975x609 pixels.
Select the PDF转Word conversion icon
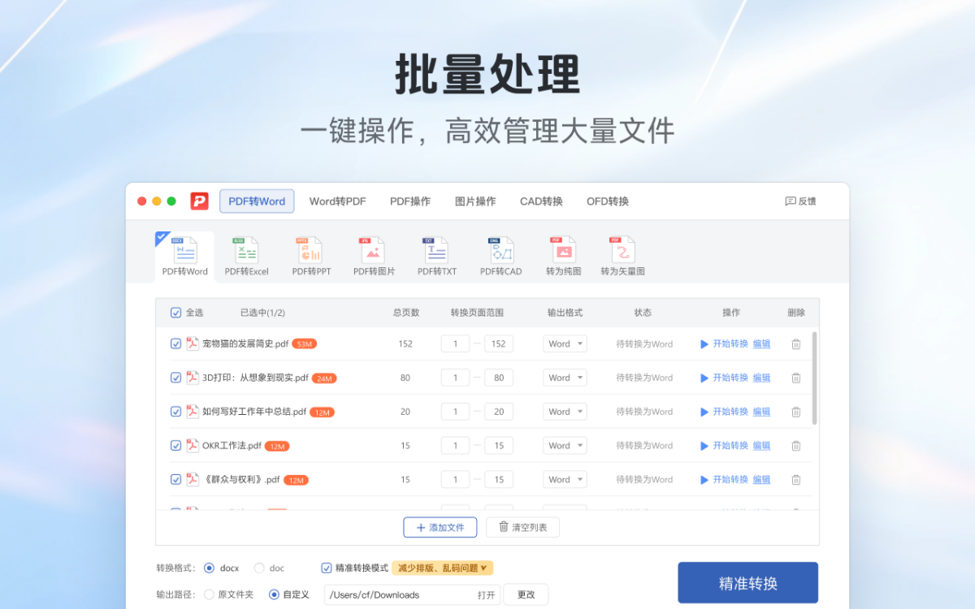coord(184,257)
